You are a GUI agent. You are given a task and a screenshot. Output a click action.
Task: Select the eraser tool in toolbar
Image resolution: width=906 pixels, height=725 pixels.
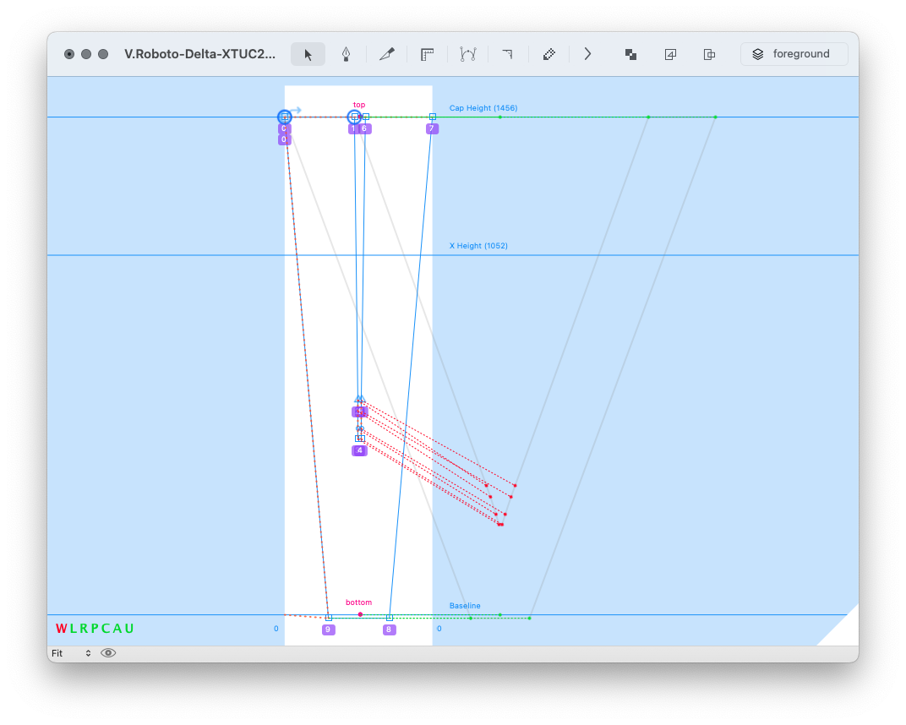pos(549,54)
